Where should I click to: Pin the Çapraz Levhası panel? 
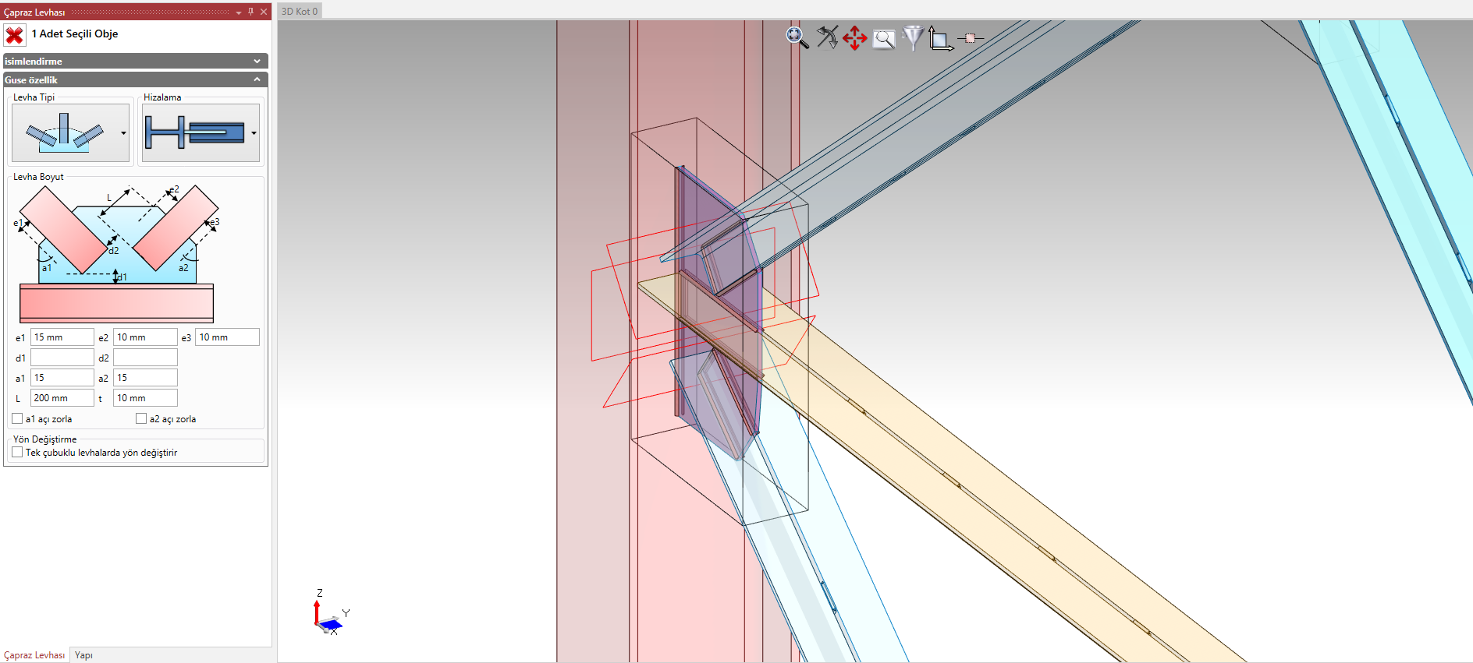[x=251, y=12]
